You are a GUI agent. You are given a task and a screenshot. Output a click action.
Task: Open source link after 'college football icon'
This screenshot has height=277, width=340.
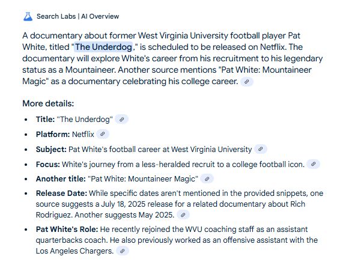point(313,164)
